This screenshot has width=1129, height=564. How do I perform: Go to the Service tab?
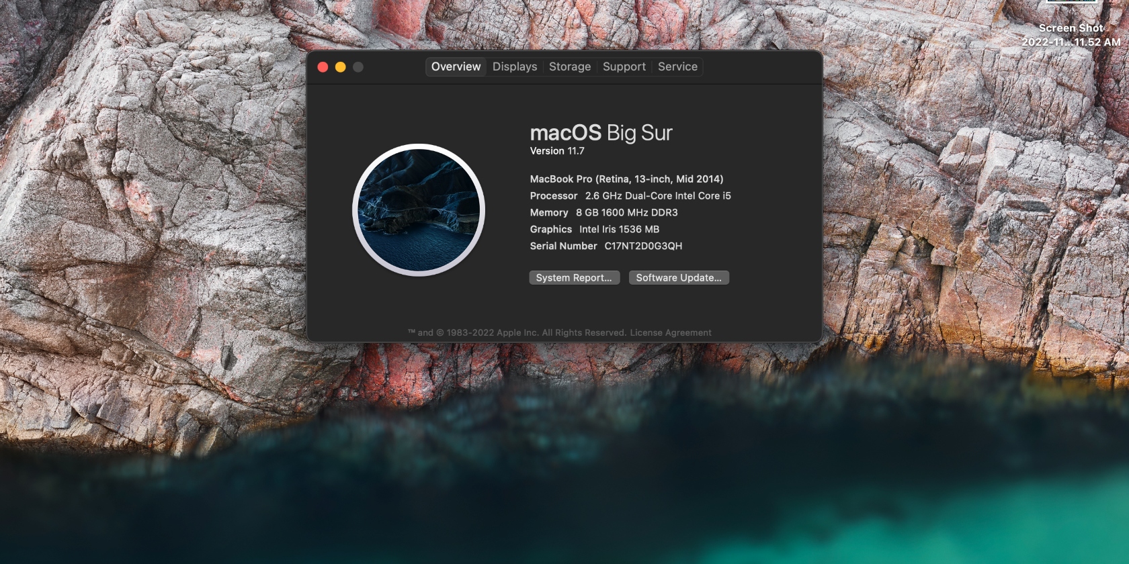pyautogui.click(x=677, y=66)
